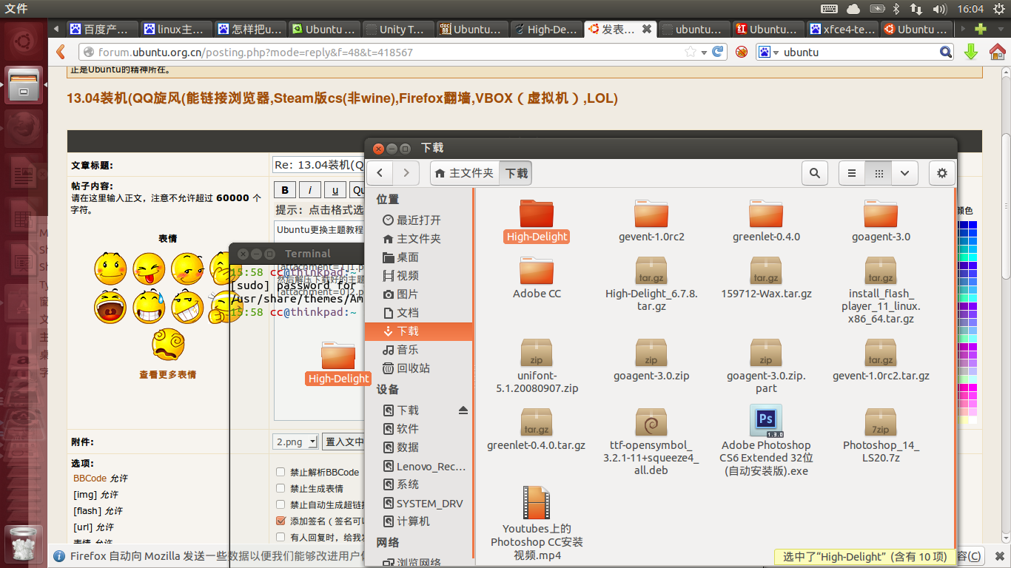This screenshot has height=568, width=1011.
Task: Open the view options dropdown arrow
Action: [x=905, y=173]
